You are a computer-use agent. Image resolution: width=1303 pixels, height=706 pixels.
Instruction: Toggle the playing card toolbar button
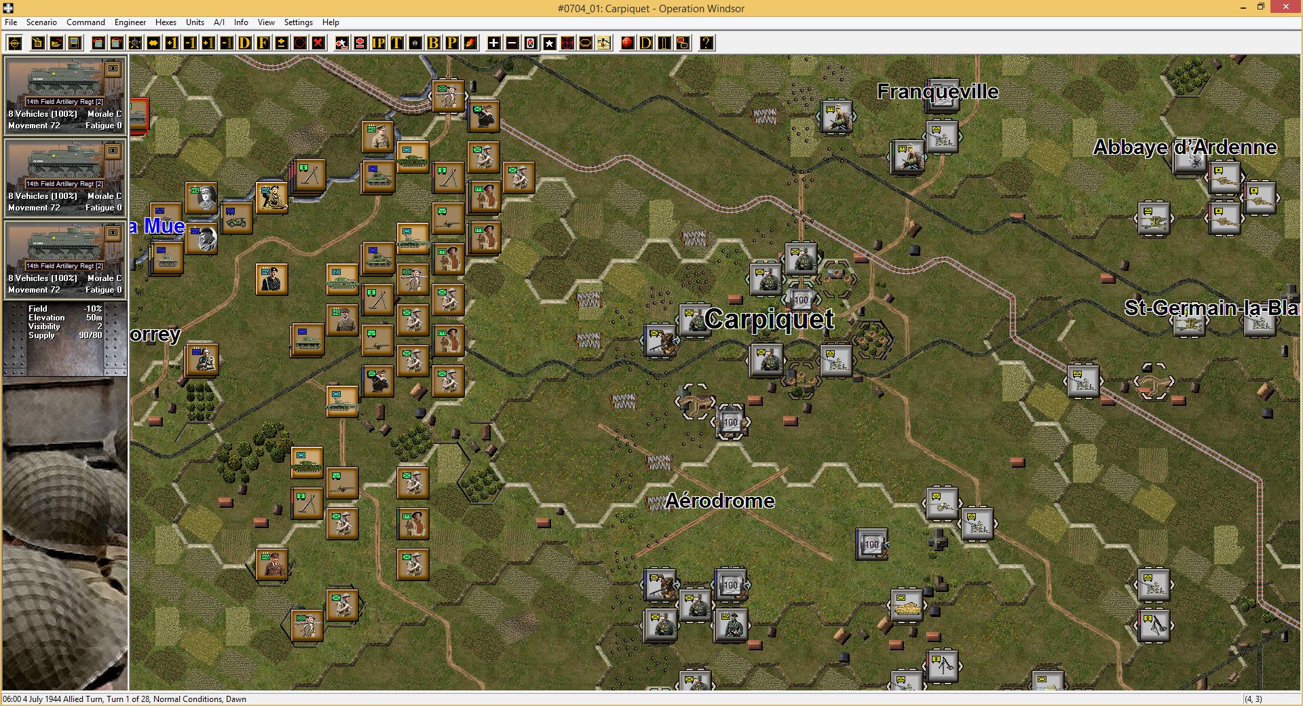point(531,43)
